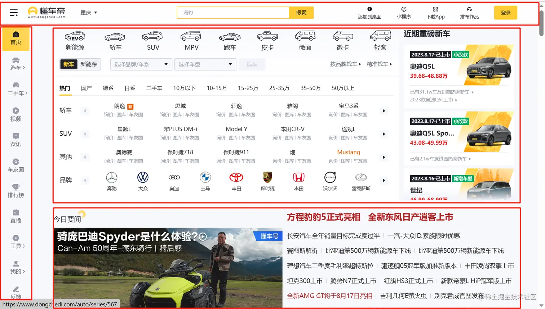Open the Select Model (选择车型) dropdown
The image size is (545, 309).
[x=205, y=64]
